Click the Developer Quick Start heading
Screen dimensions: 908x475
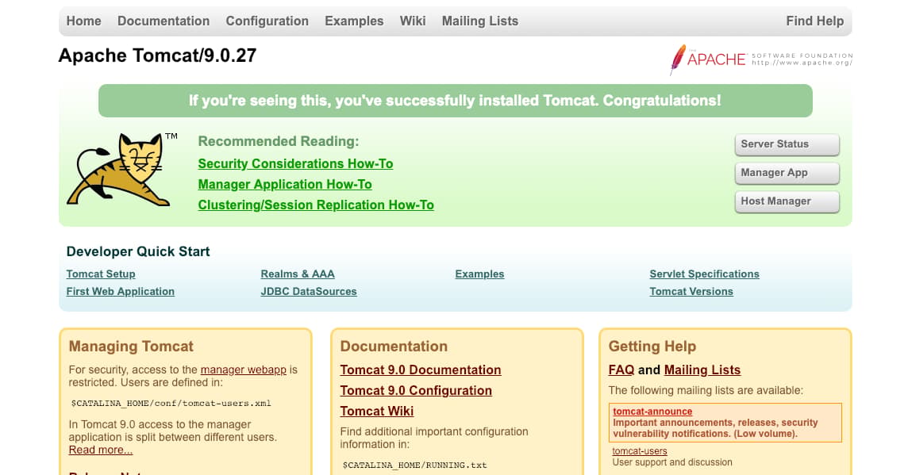tap(138, 251)
